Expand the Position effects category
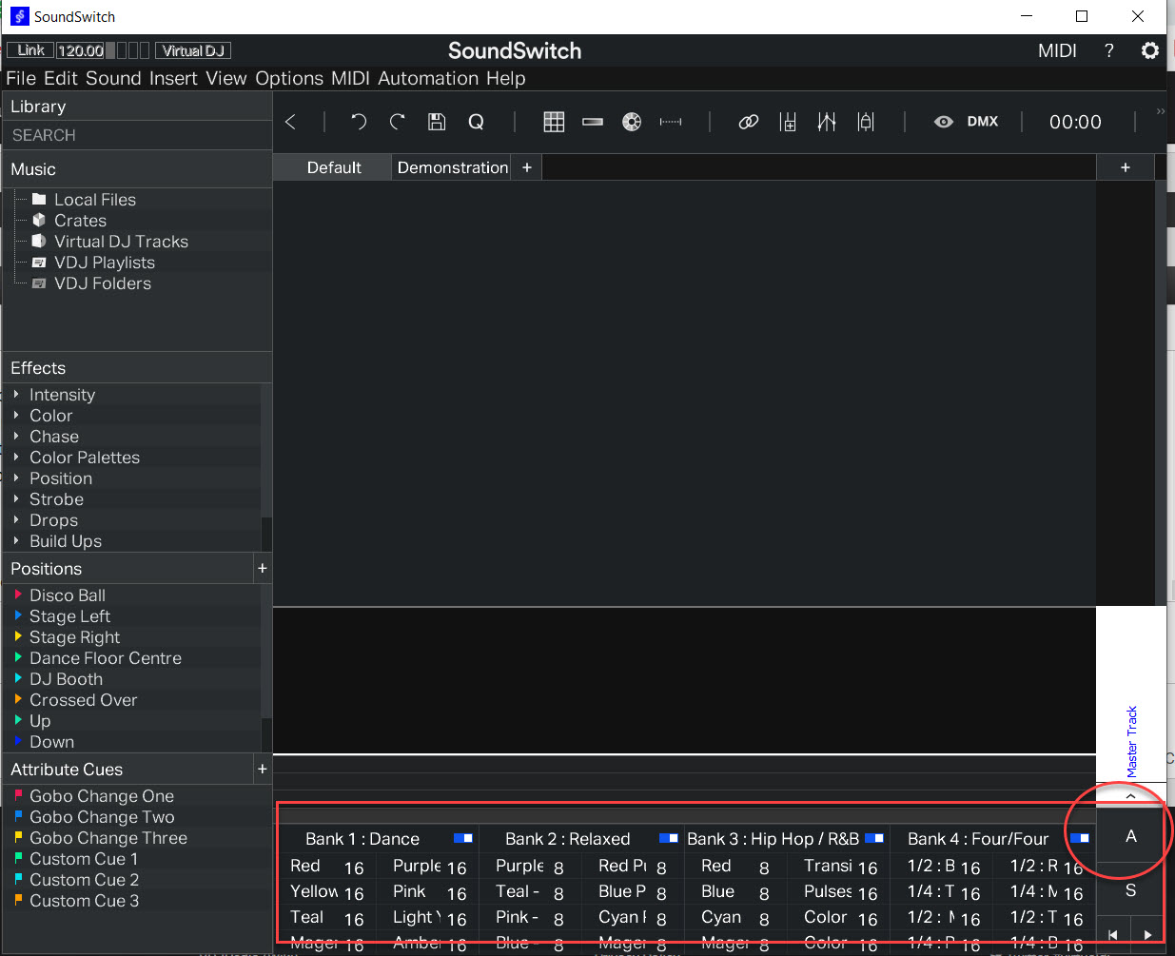This screenshot has width=1175, height=956. 16,478
